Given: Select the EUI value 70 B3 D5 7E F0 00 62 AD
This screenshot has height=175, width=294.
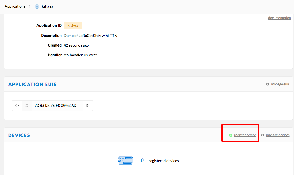Looking at the screenshot, I should tap(55, 106).
